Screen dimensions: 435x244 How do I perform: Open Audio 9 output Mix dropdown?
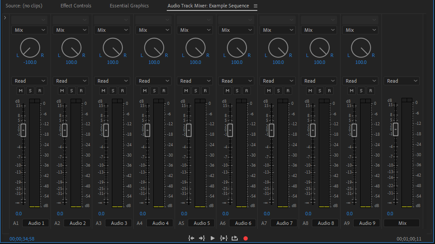click(x=361, y=30)
